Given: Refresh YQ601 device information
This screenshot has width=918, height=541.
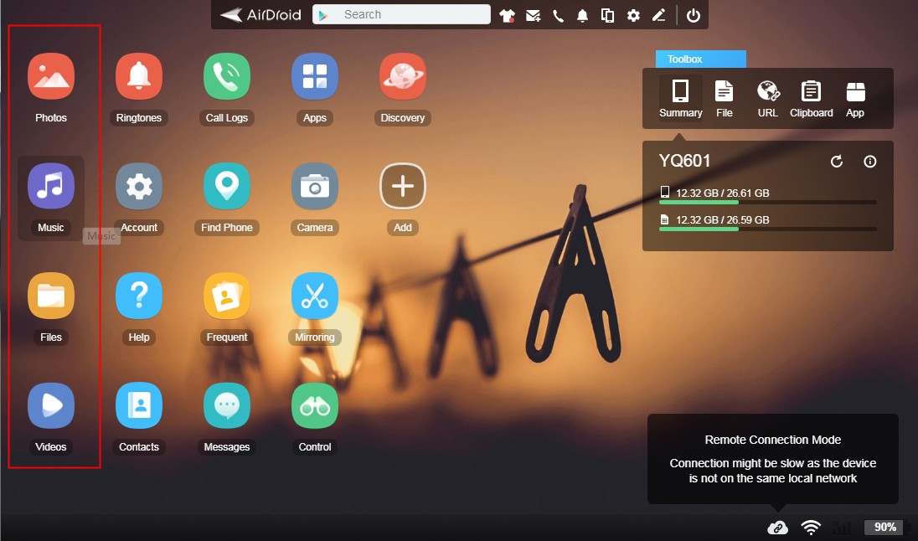Looking at the screenshot, I should 836,162.
